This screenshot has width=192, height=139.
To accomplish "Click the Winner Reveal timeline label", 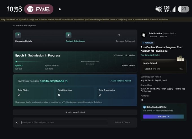I will [x=128, y=66].
